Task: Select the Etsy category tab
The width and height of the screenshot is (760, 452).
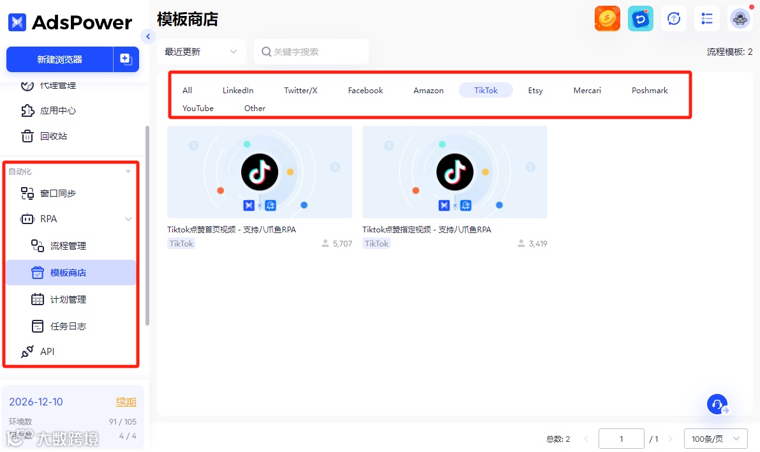Action: (535, 90)
